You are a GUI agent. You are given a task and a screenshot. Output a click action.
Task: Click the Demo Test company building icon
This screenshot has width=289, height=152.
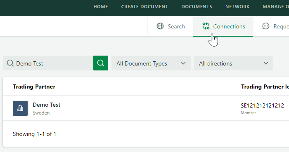pos(20,108)
